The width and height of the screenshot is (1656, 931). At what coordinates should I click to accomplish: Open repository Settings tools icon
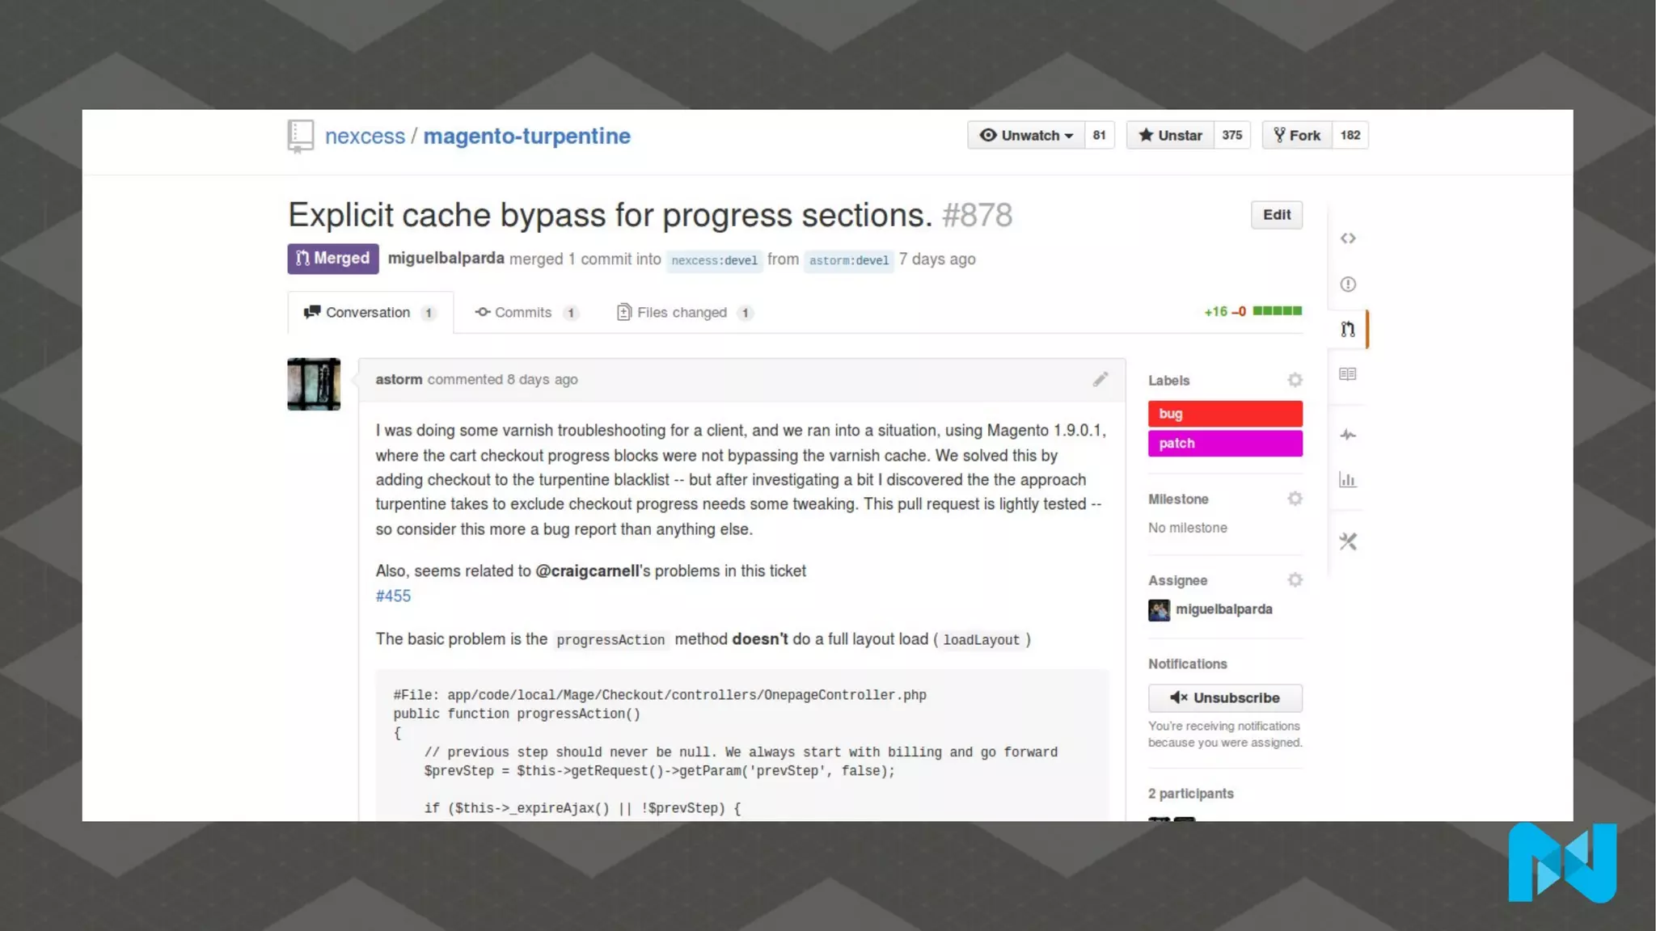click(1347, 541)
